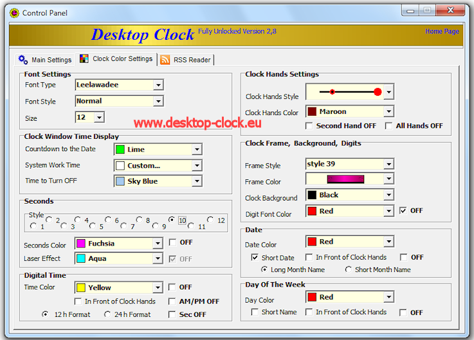Choose seconds style 1
This screenshot has height=340, width=474.
(33, 226)
